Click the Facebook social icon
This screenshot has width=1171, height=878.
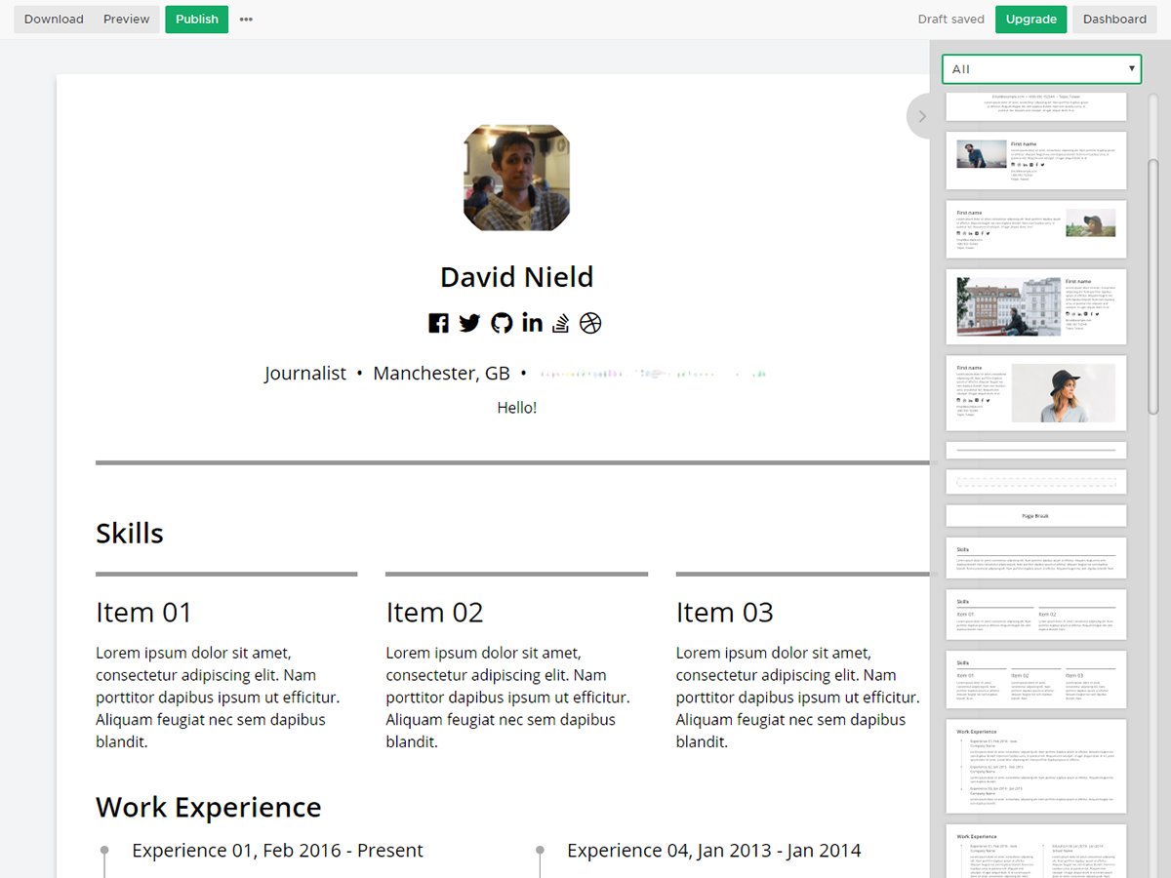click(x=438, y=323)
